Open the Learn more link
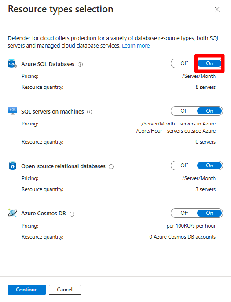231x302 pixels. (136, 46)
